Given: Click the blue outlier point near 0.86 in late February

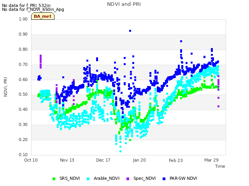Looking at the screenshot, I should pos(181,41).
